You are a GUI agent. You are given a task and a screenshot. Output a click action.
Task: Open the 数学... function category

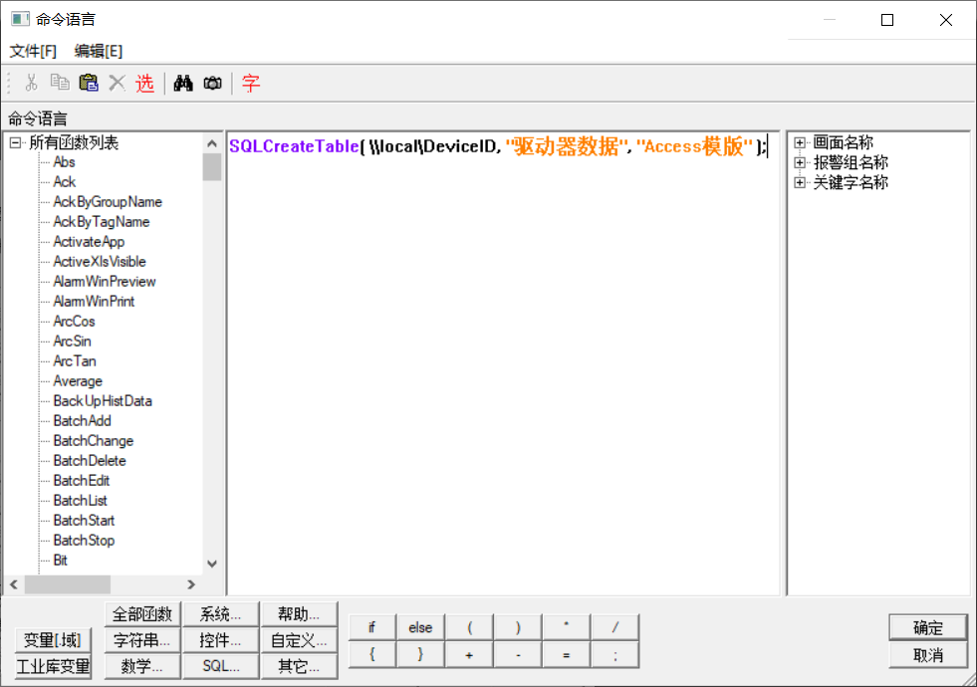(142, 666)
